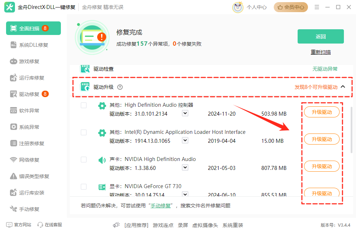Click the system exception gear icon
The width and height of the screenshot is (356, 232).
pos(14,127)
